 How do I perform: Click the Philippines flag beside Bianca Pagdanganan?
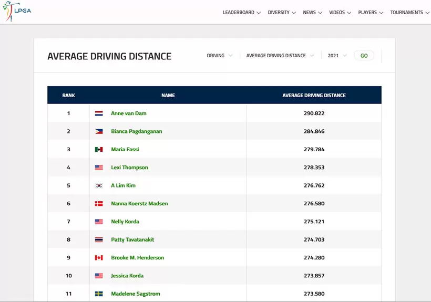(99, 131)
